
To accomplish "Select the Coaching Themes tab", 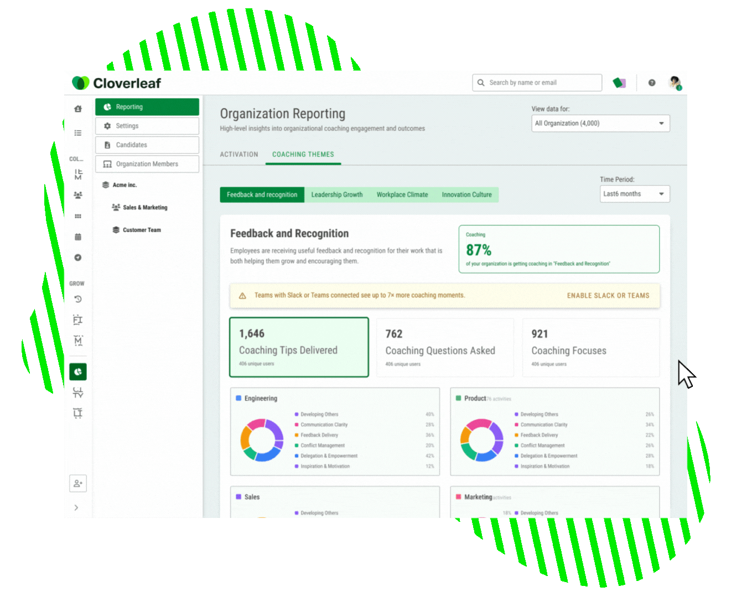I will tap(303, 154).
